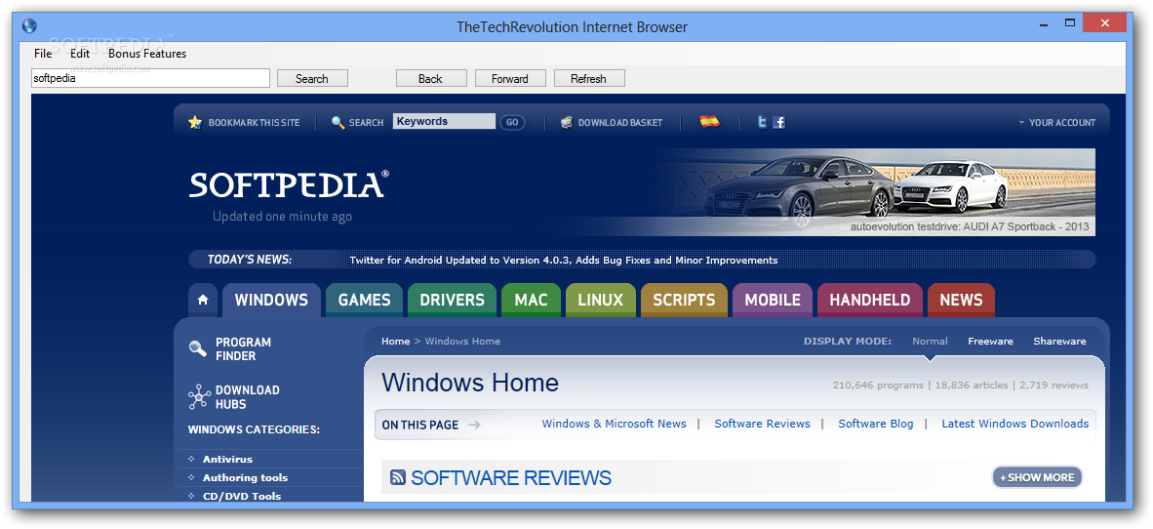The width and height of the screenshot is (1153, 529).
Task: Click the Home breadcrumb link
Action: tap(396, 342)
